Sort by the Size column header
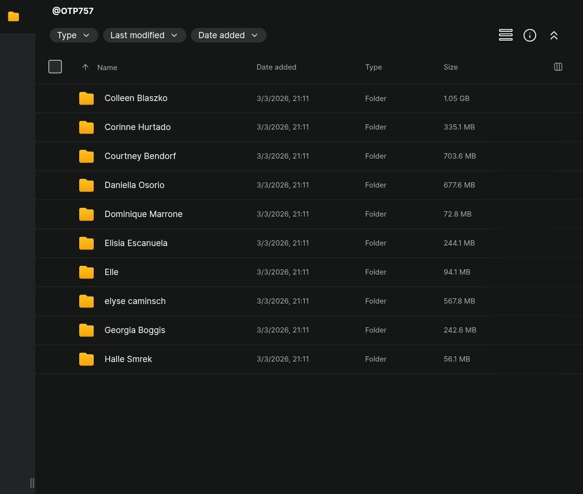This screenshot has width=583, height=494. pos(450,67)
